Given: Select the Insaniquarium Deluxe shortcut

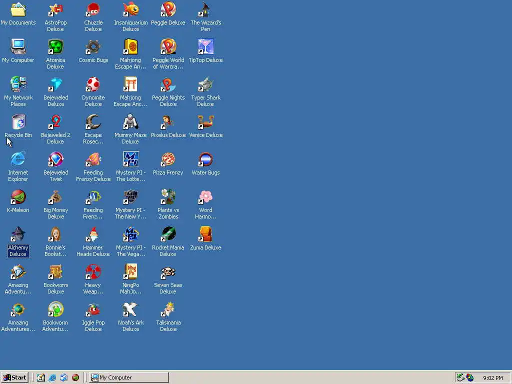Looking at the screenshot, I should coord(131,9).
